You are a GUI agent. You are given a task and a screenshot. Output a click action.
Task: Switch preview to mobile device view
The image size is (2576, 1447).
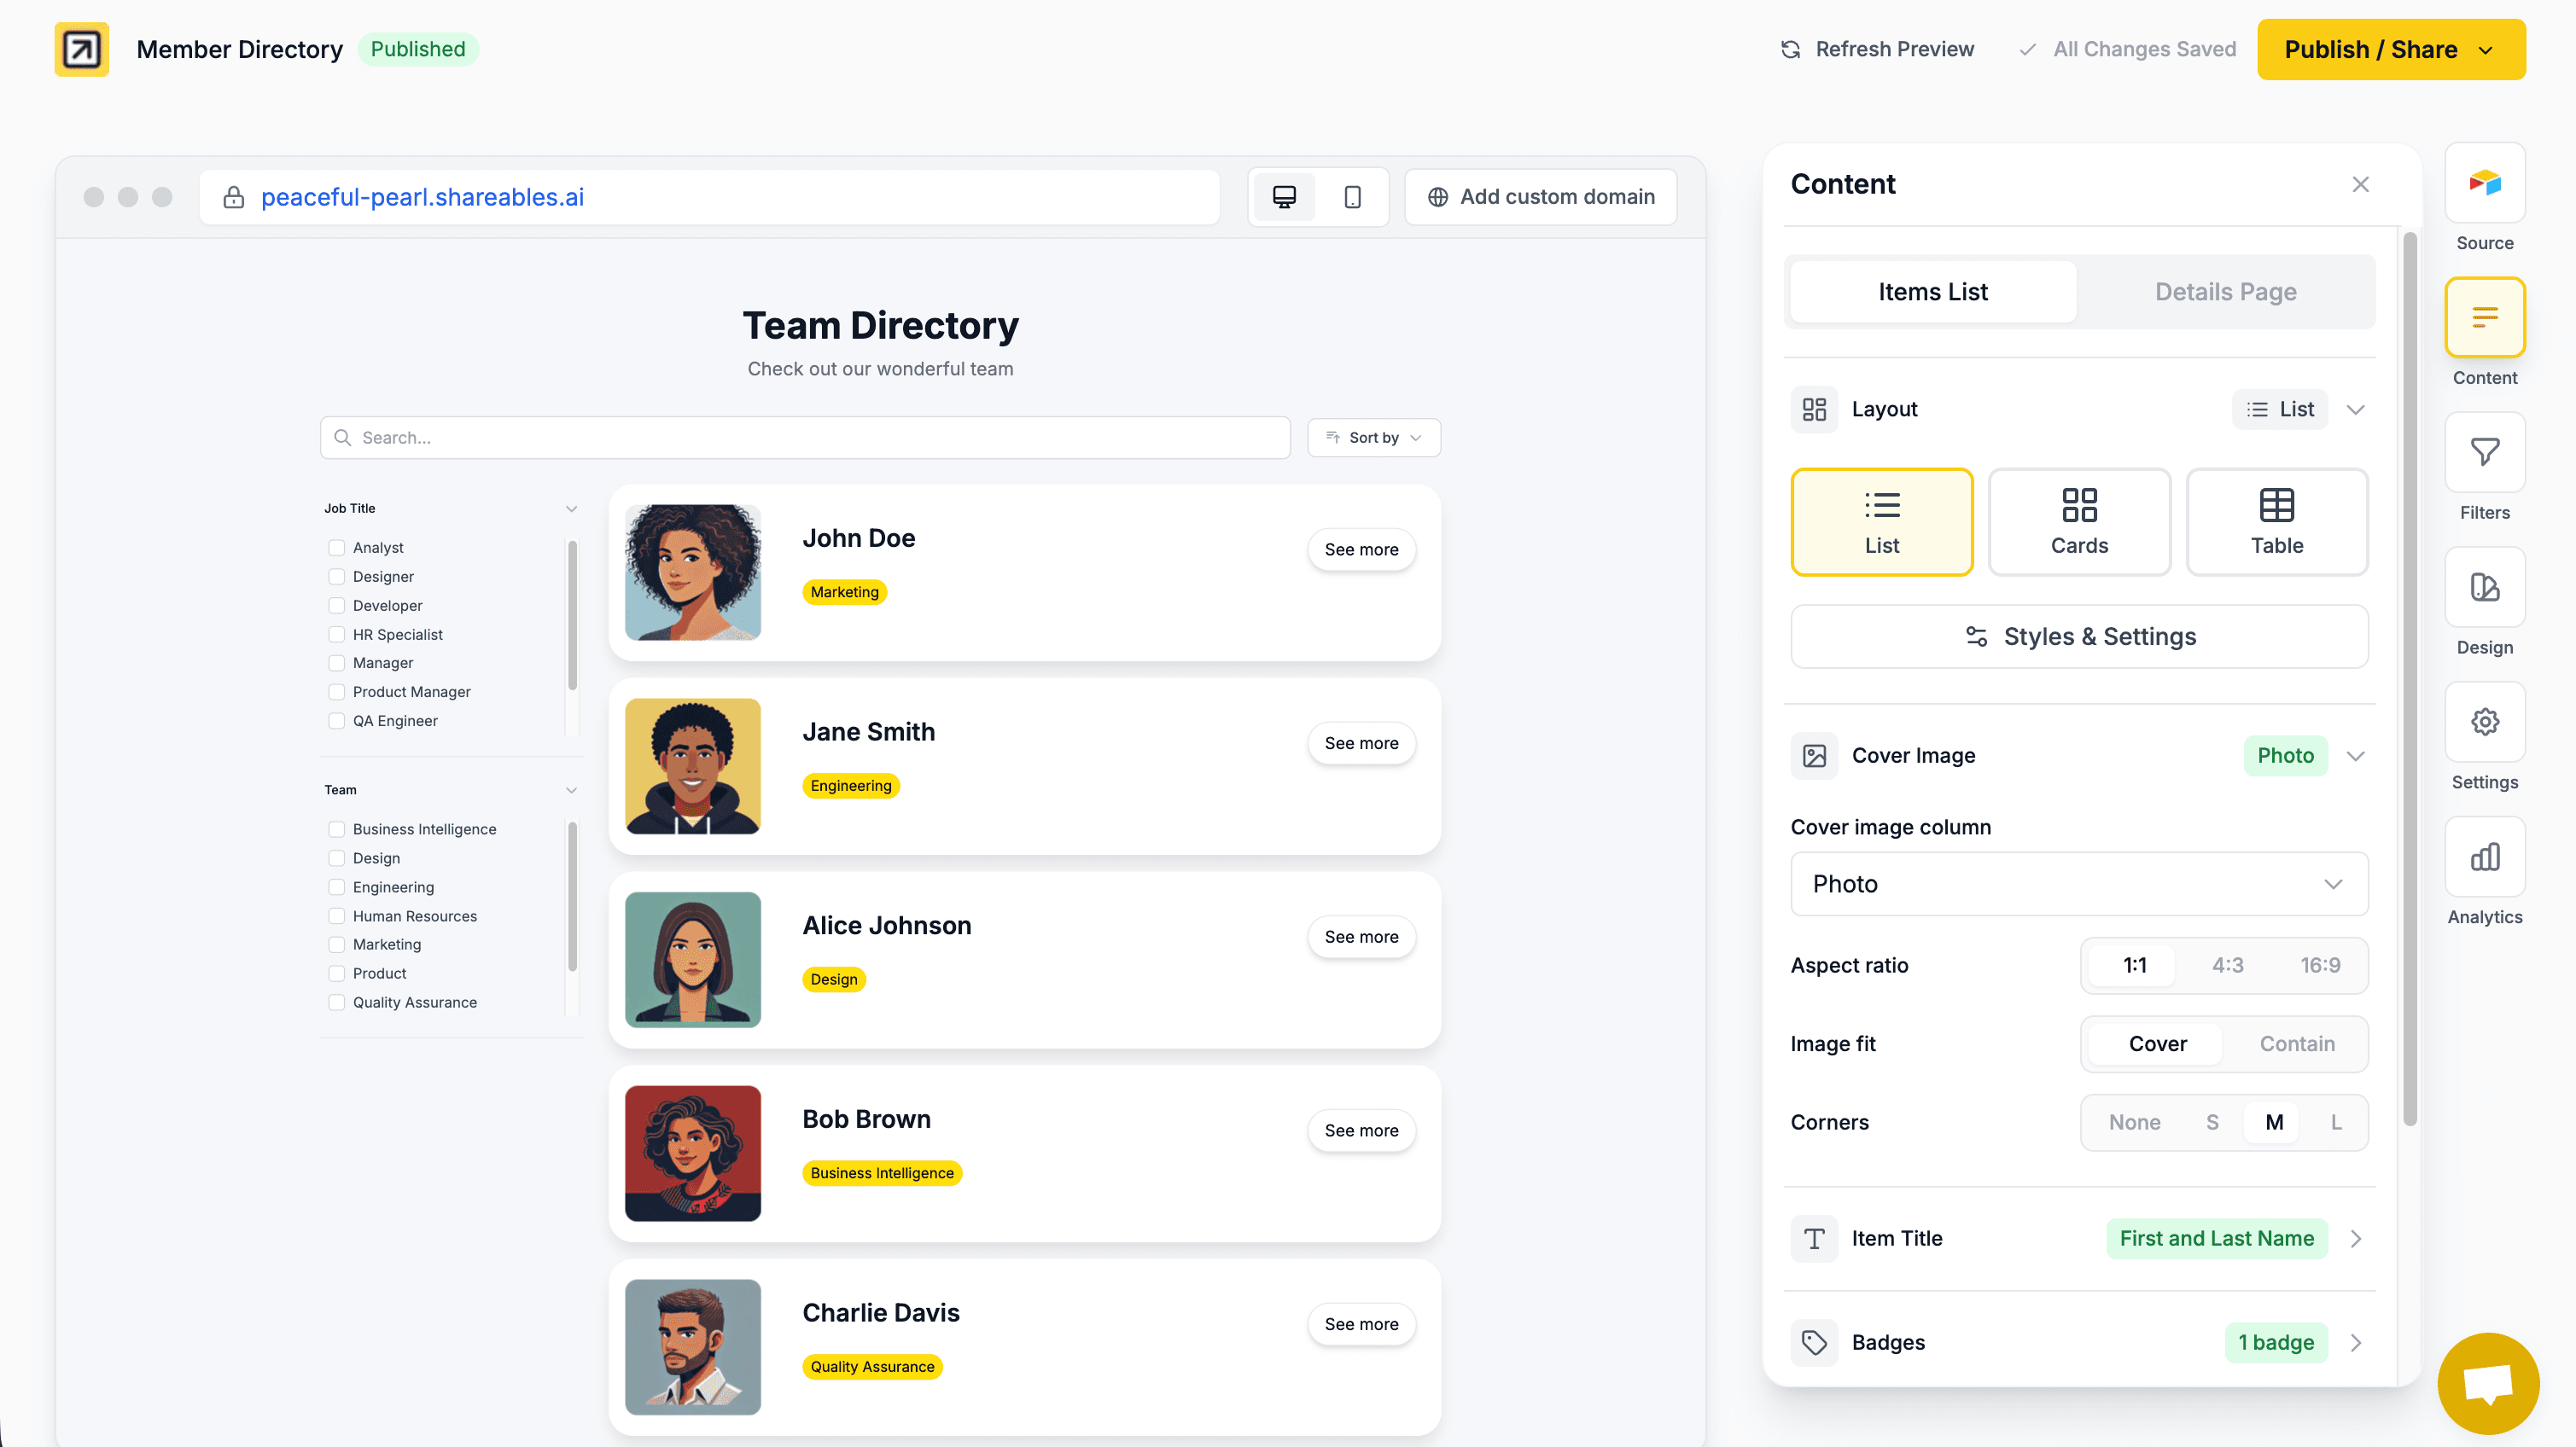[1352, 197]
